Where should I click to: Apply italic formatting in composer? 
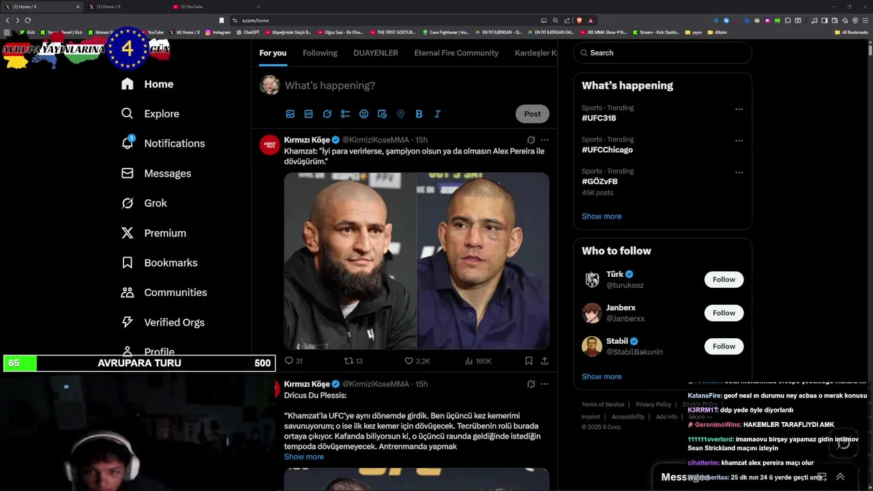(437, 114)
